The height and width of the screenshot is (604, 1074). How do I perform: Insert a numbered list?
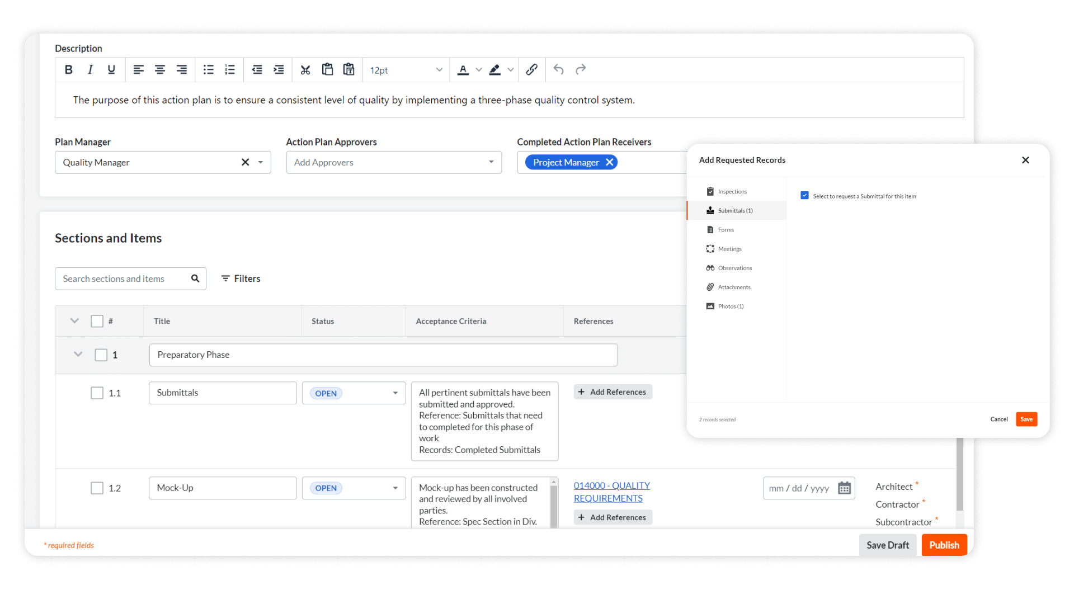coord(230,70)
